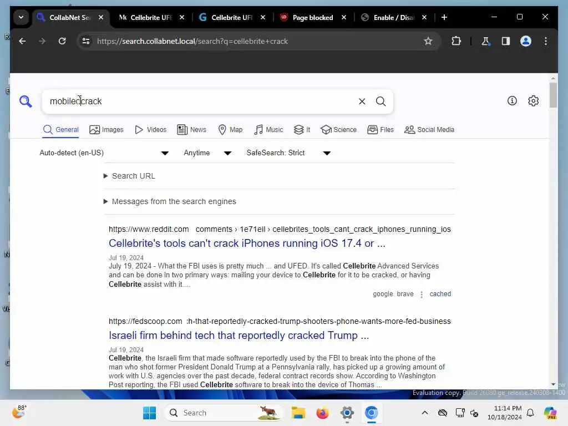Image resolution: width=568 pixels, height=426 pixels.
Task: Select the Videos search category
Action: coord(150,130)
